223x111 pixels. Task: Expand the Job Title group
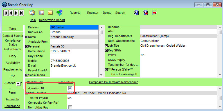pos(106,46)
